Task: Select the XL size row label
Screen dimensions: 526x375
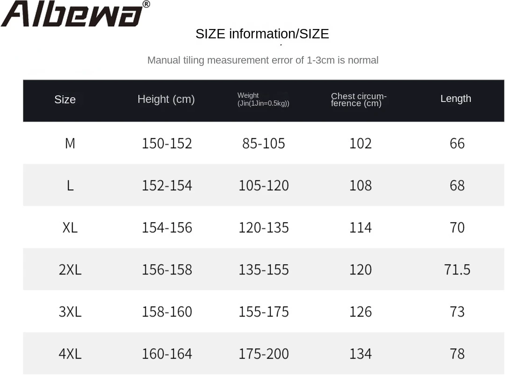Action: [x=70, y=228]
